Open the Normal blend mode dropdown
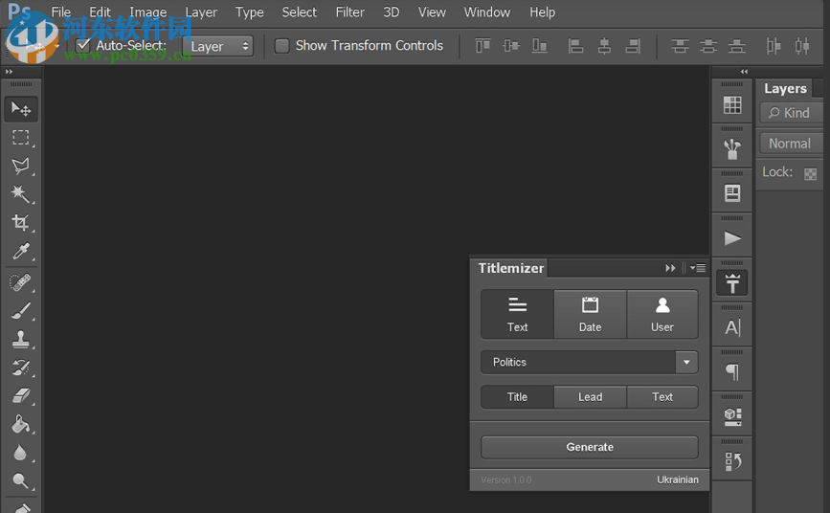This screenshot has width=830, height=513. (793, 144)
